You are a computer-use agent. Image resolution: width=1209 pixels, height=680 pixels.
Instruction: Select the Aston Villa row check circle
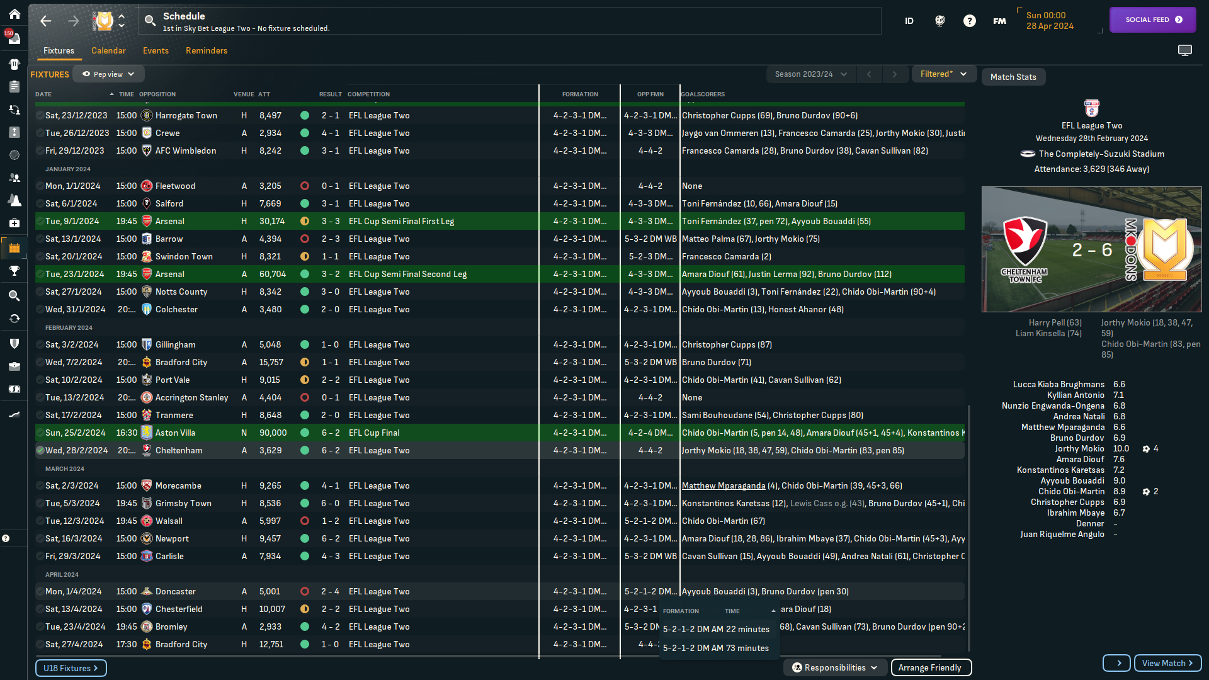click(40, 433)
